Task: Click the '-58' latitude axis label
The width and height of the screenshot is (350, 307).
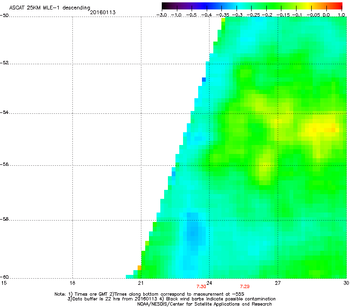Action: (4, 219)
